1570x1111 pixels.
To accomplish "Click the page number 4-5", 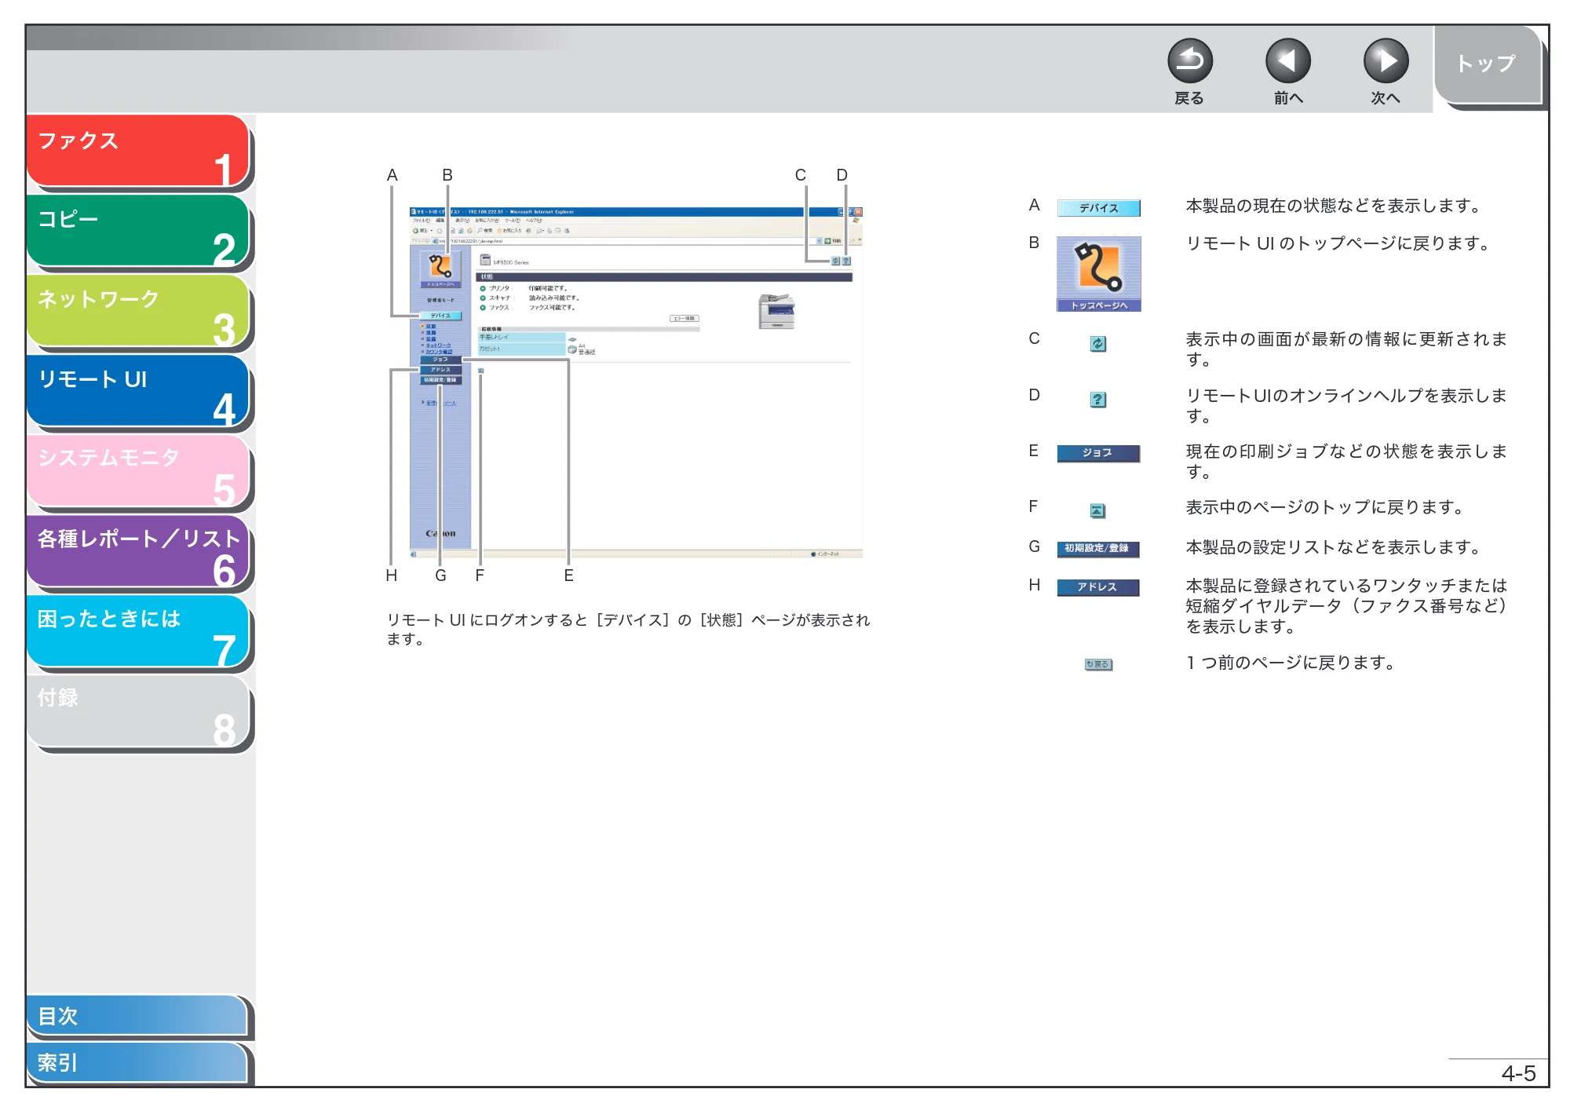I will pyautogui.click(x=1518, y=1073).
